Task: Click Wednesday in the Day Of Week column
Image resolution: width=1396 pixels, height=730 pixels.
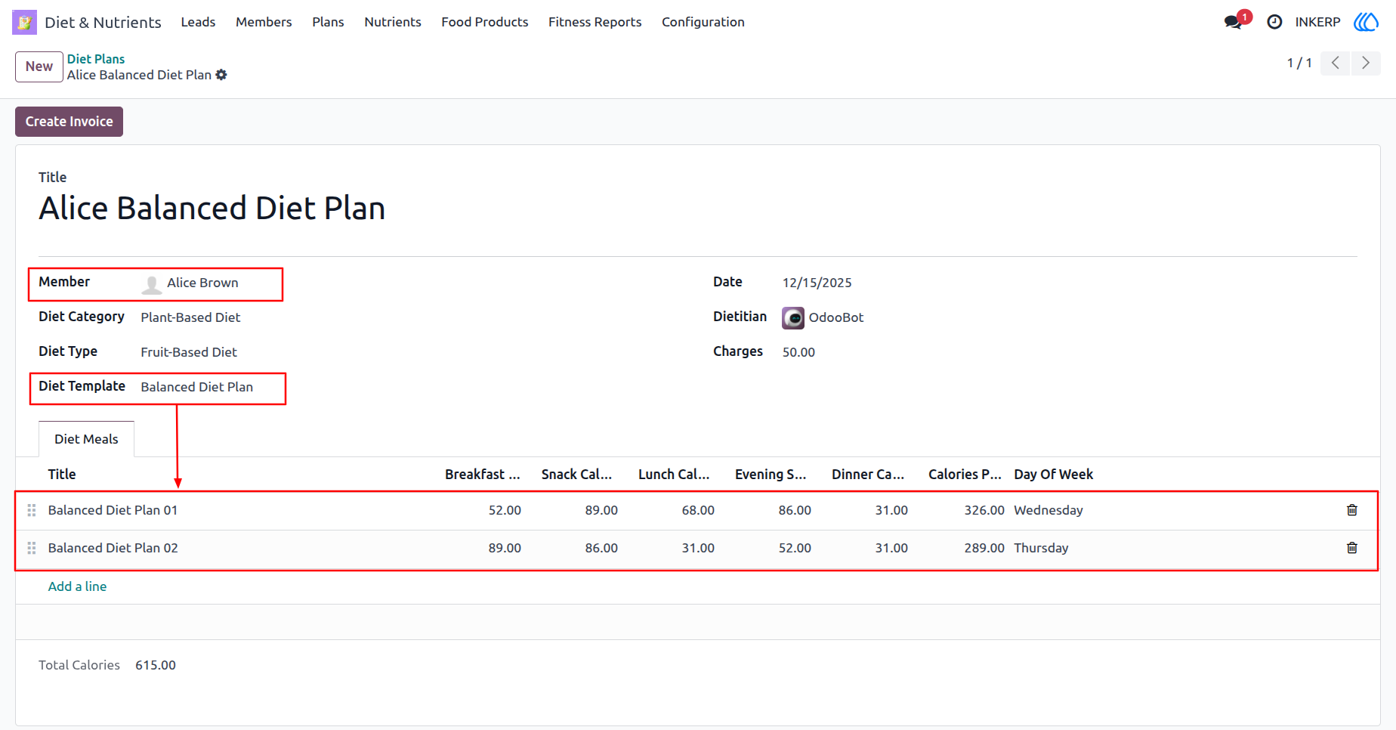Action: [1049, 510]
